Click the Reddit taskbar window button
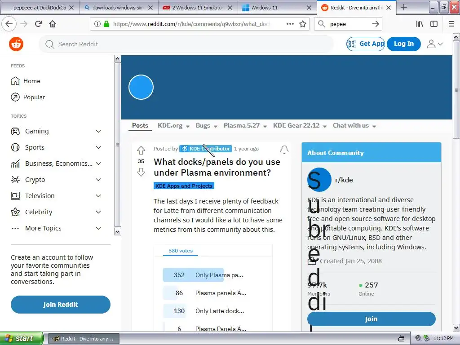This screenshot has width=460, height=345. tap(84, 339)
